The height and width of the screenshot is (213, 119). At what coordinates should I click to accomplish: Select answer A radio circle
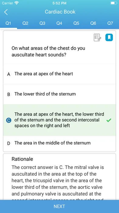pos(8,74)
